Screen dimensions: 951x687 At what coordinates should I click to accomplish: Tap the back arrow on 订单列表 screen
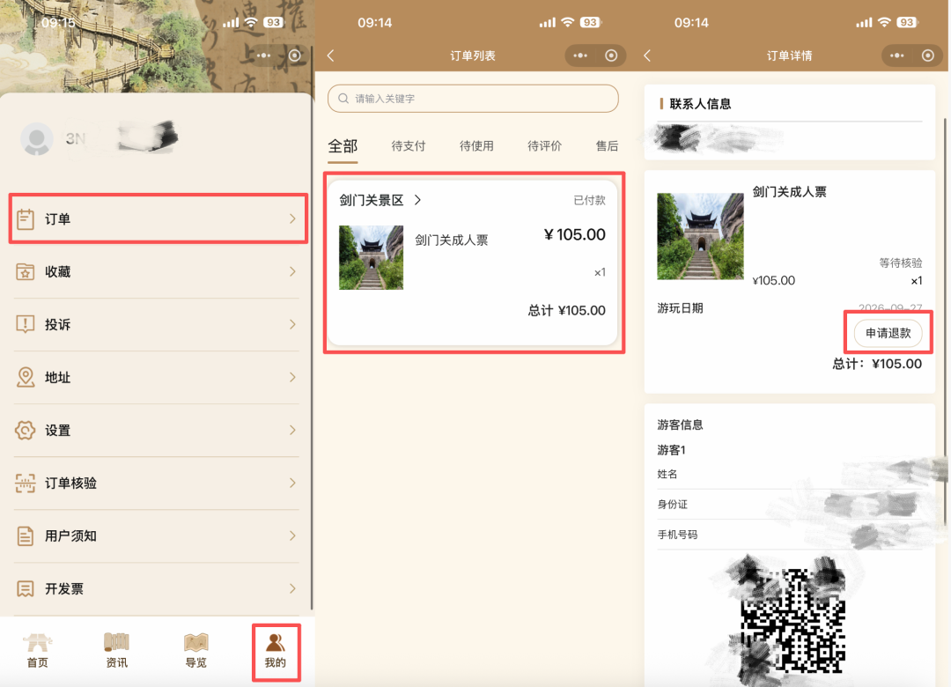331,55
